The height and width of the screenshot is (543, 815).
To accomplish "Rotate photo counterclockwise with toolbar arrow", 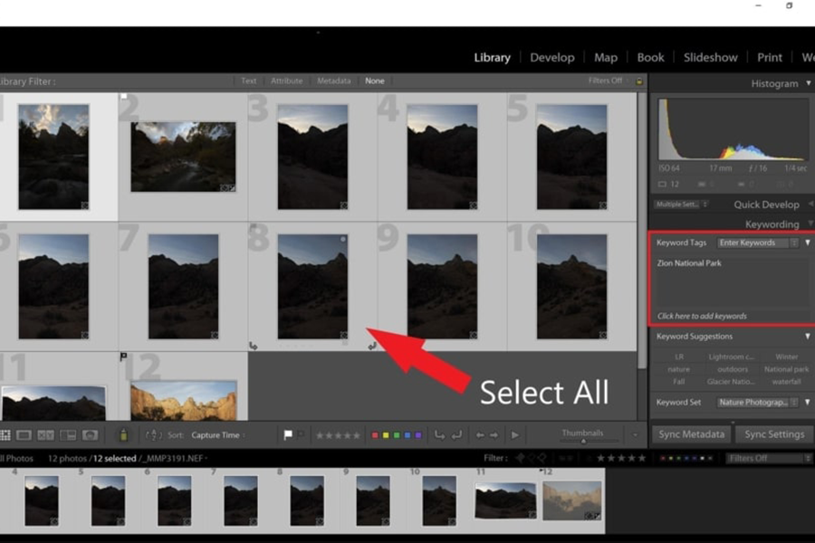I will point(439,435).
